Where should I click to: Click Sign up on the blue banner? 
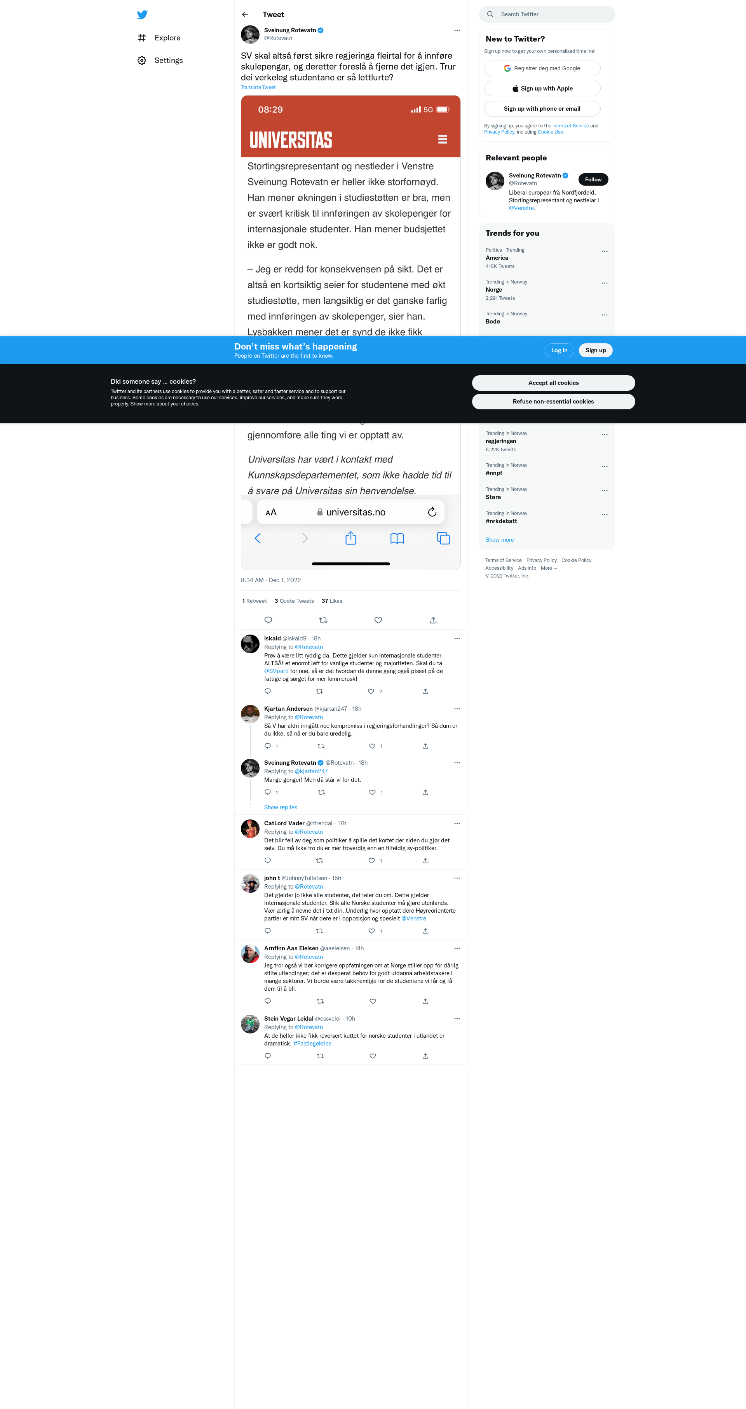pyautogui.click(x=596, y=351)
